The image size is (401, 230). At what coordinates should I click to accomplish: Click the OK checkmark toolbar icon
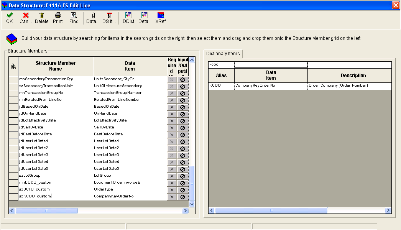tap(10, 15)
